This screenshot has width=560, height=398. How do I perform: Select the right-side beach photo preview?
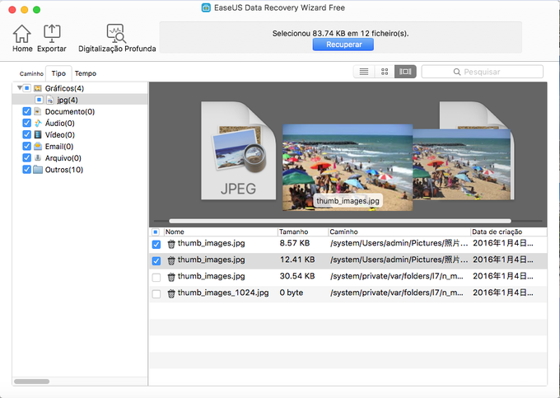coord(462,164)
